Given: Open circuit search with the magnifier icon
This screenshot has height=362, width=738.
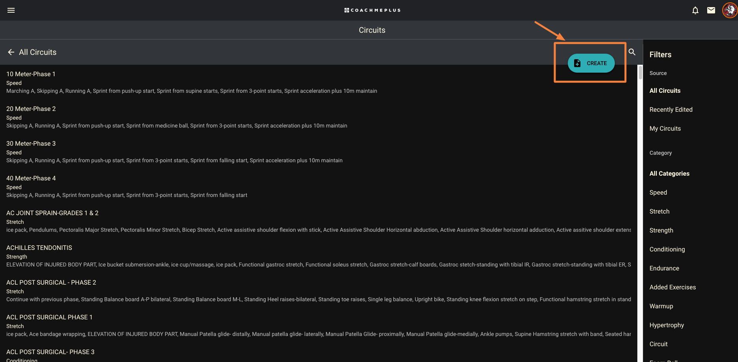Looking at the screenshot, I should [632, 52].
